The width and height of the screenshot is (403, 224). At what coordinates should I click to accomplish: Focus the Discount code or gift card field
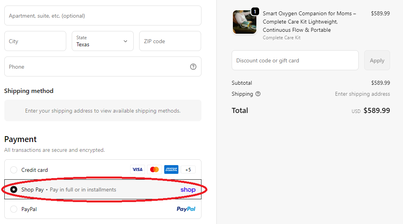click(295, 60)
